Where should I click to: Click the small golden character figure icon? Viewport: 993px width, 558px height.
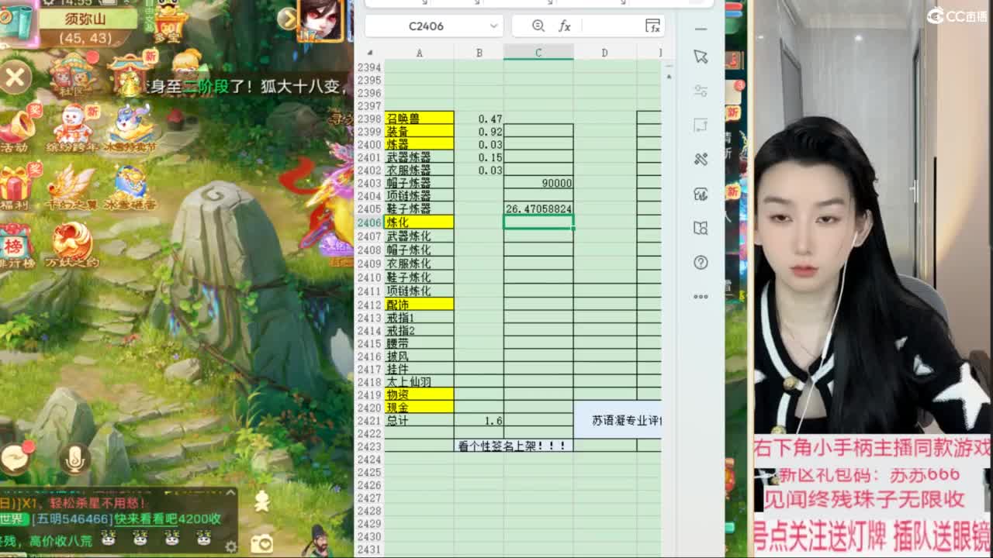point(262,501)
